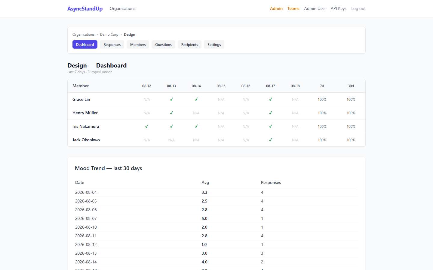Log out of the account

[x=358, y=8]
